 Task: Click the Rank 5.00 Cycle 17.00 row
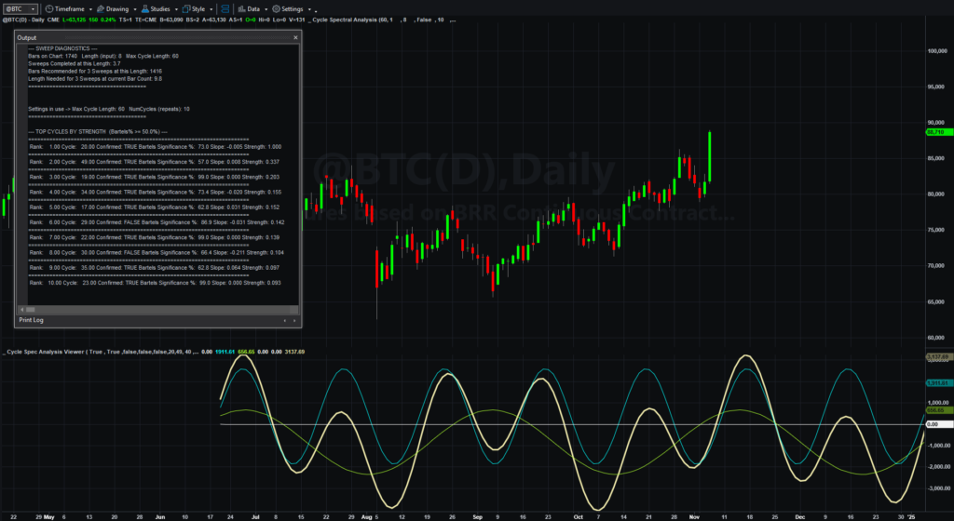coord(155,207)
